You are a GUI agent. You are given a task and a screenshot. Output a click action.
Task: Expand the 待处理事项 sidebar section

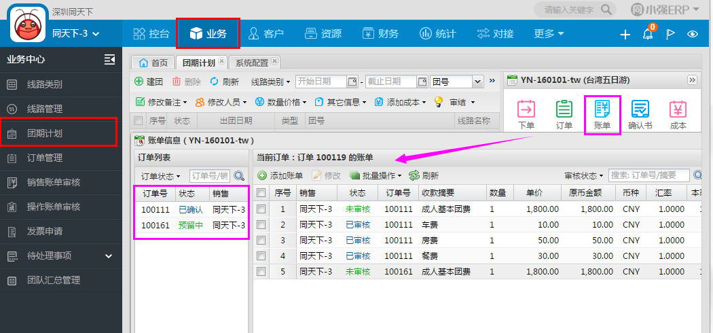[61, 256]
